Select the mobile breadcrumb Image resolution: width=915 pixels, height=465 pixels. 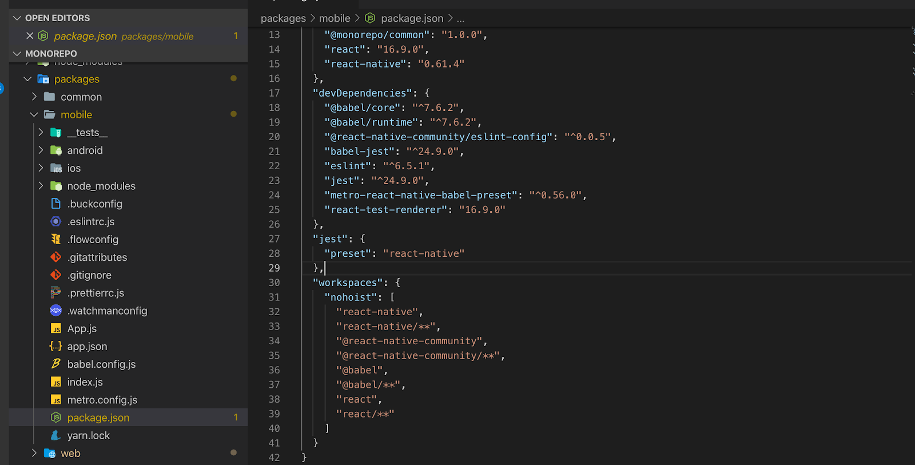(x=335, y=18)
